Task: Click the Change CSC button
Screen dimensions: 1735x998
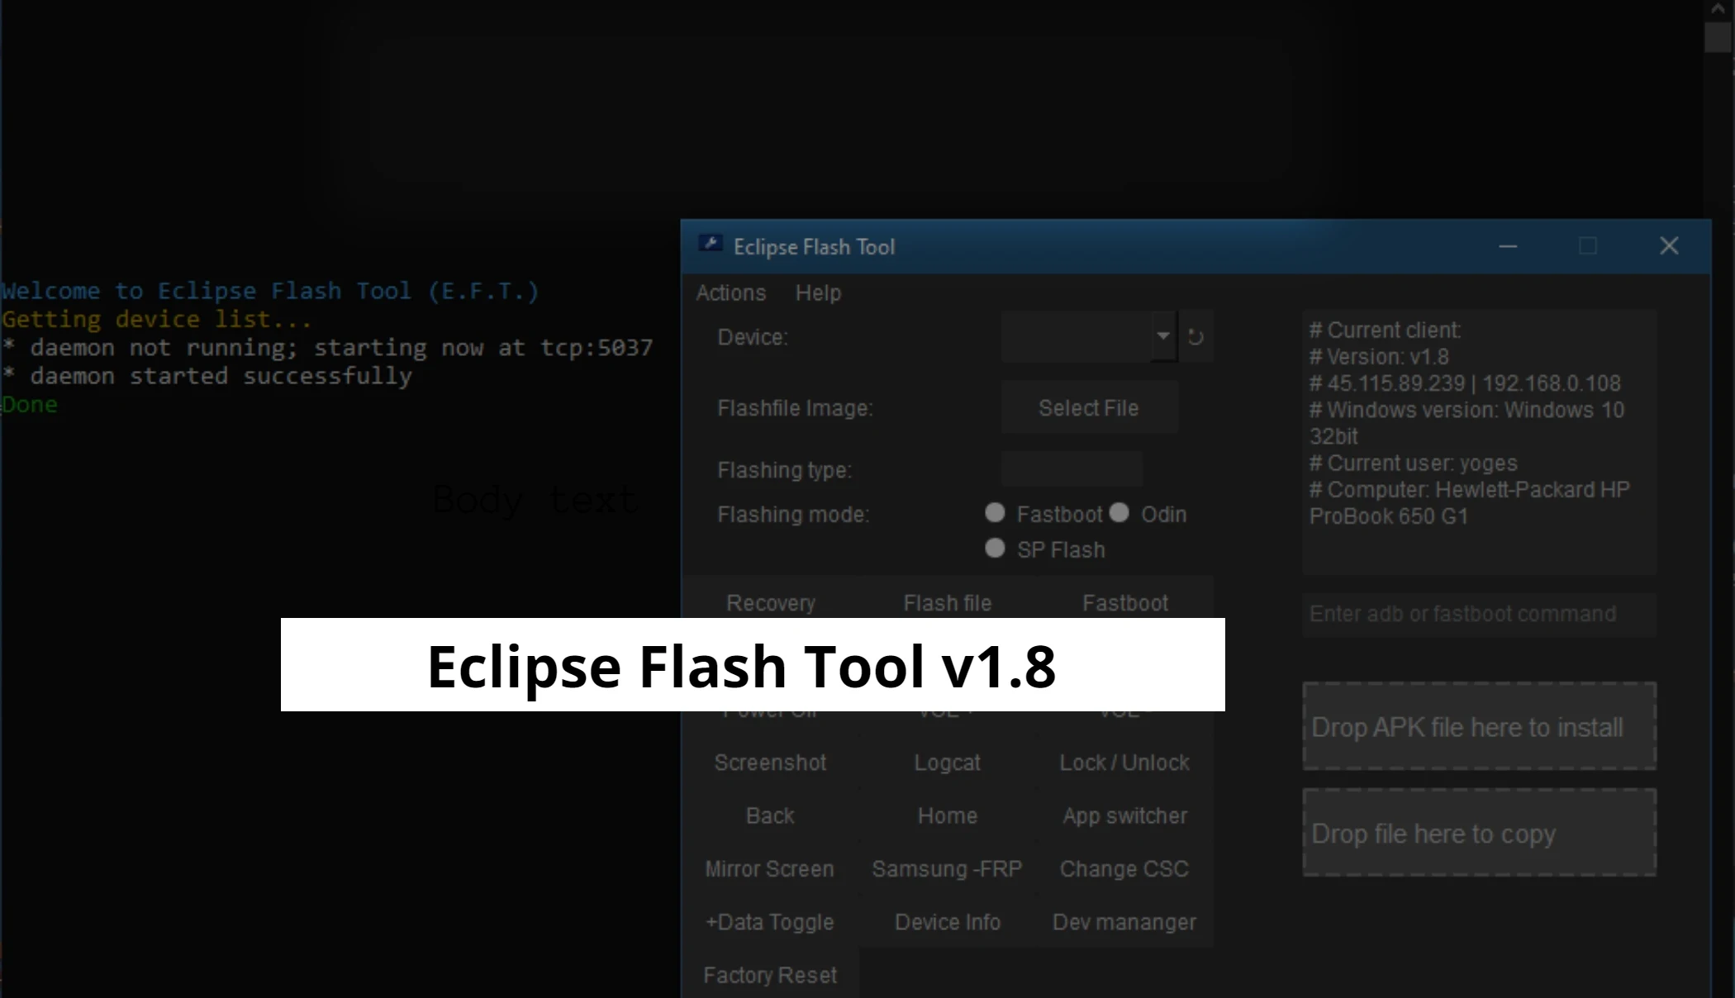Action: [1124, 868]
